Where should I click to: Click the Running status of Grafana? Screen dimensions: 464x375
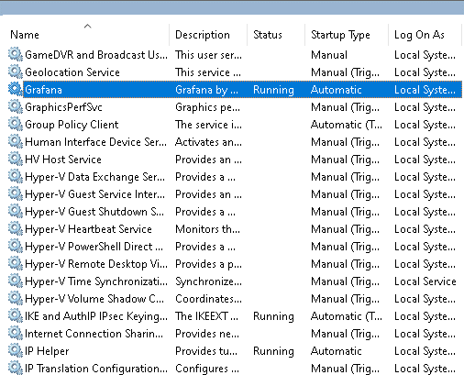point(273,90)
